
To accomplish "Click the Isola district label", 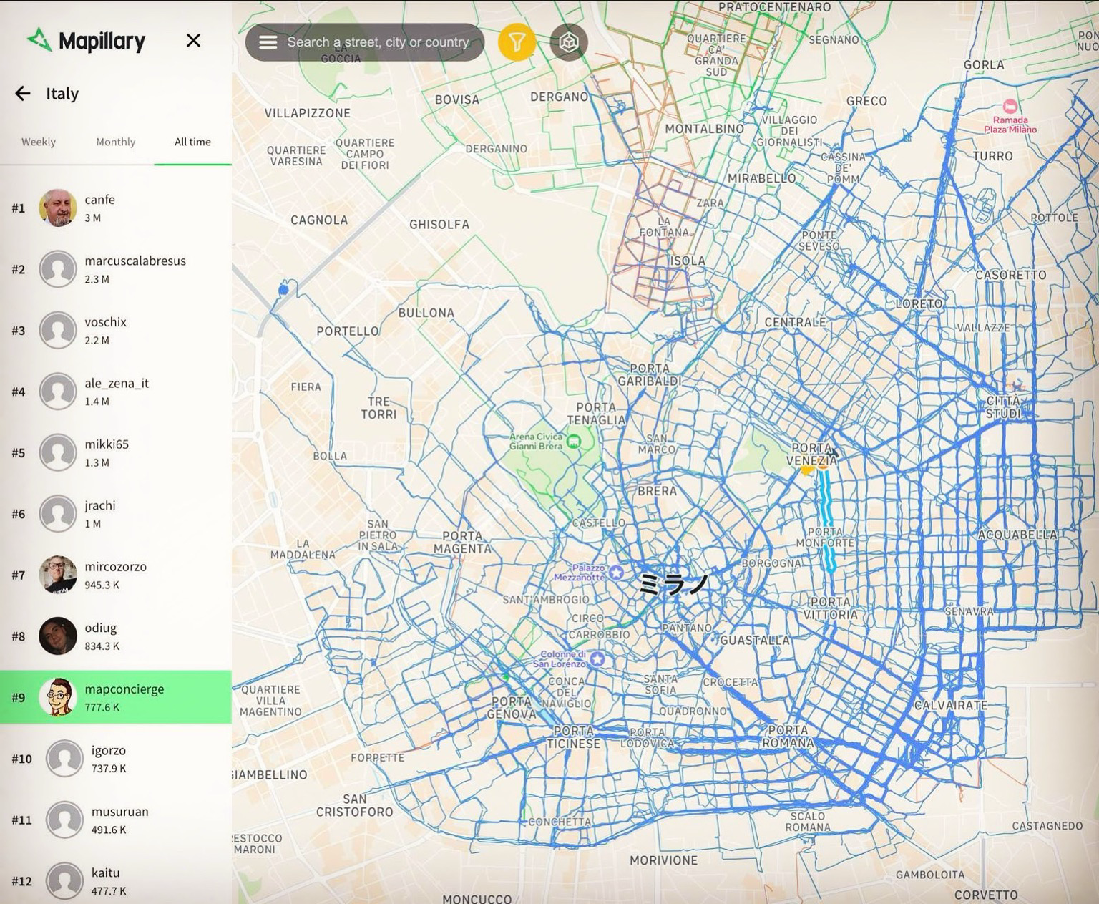I will coord(688,261).
